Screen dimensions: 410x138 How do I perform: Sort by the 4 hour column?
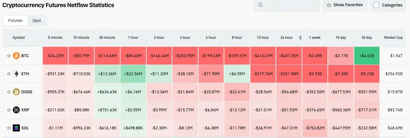tap(185, 38)
